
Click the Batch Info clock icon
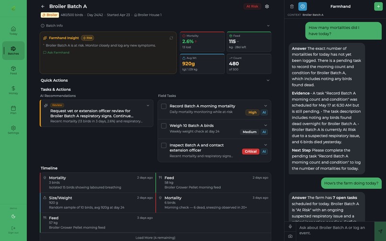42,25
